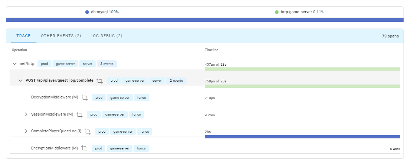Click the DecryptionMiddleware timeline marker
406x163 pixels.
205,103
